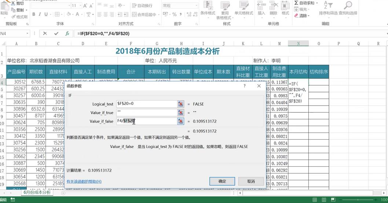Click the Value_if_false range selector icon
Screen dimensions: 388x203
pos(181,121)
